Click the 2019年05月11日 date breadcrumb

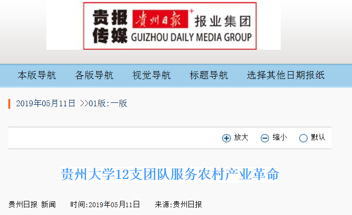coord(45,103)
